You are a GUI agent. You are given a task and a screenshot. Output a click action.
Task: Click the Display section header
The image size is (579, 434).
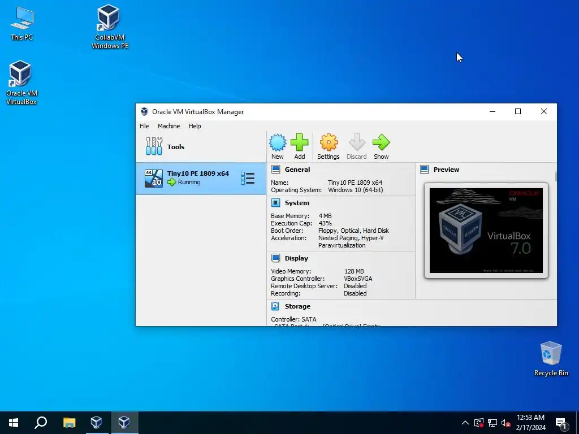[296, 258]
